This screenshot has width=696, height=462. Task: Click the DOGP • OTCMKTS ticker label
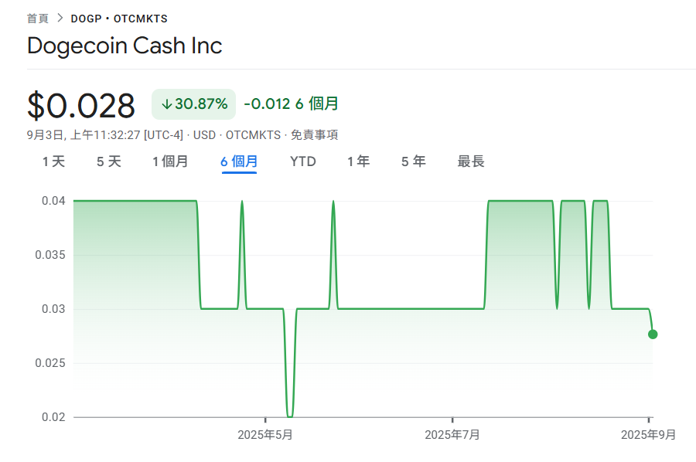coord(119,19)
